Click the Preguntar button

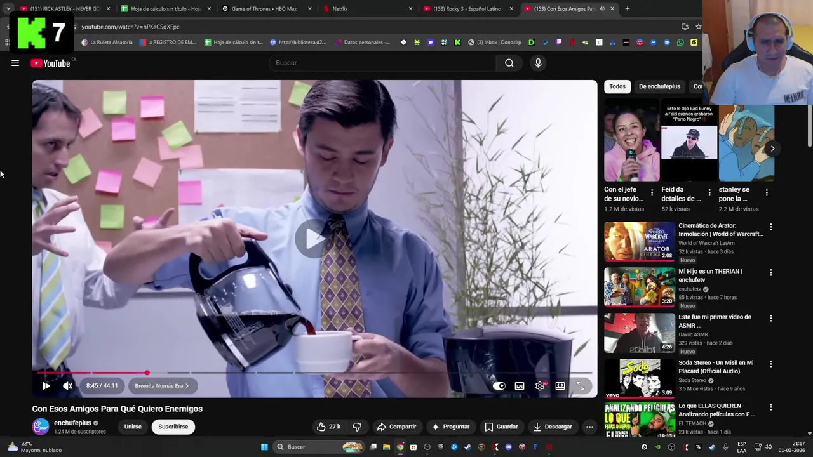tap(451, 427)
